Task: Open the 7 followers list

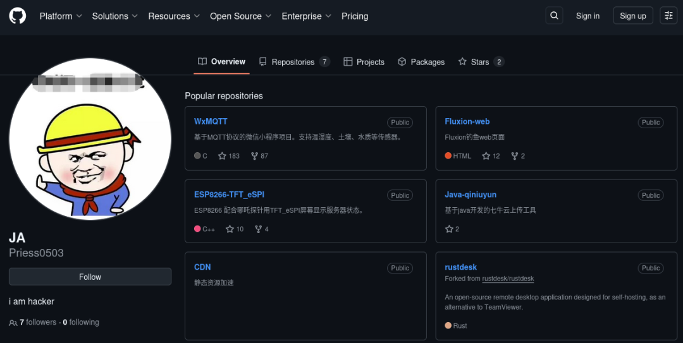Action: (x=38, y=323)
